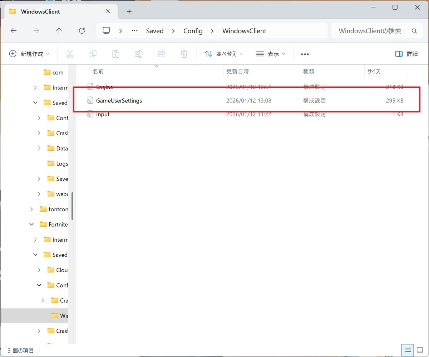
Task: Open chevron between Config and WindowsClient
Action: coord(212,31)
